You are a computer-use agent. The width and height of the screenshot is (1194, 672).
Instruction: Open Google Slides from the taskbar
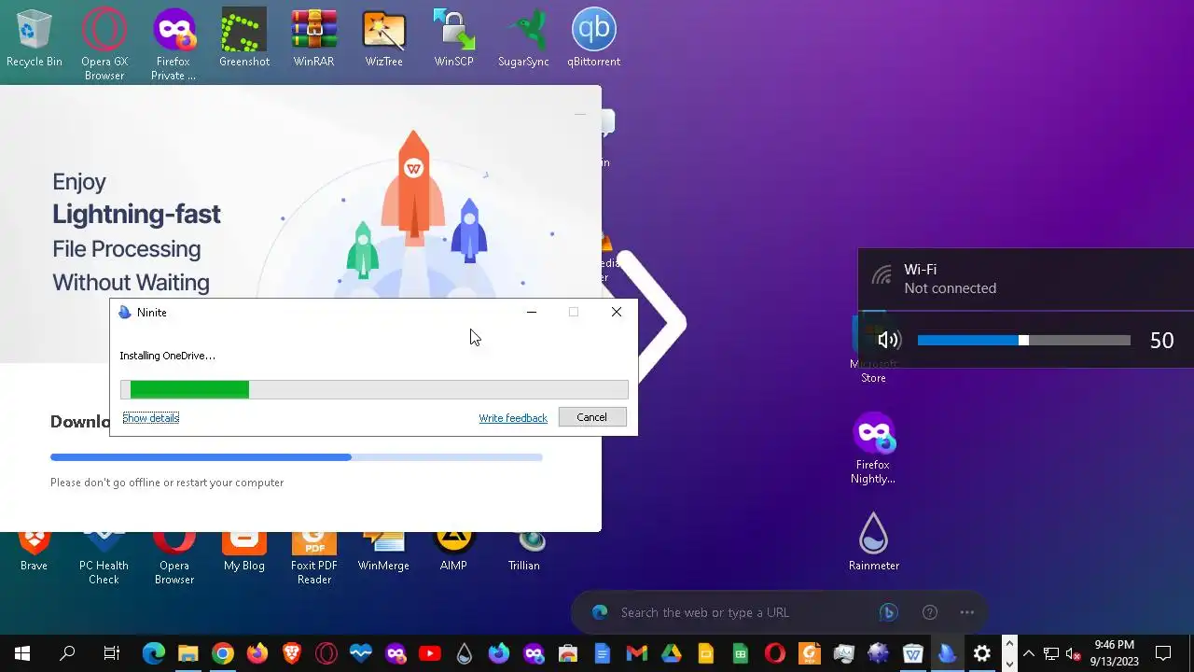pyautogui.click(x=706, y=653)
